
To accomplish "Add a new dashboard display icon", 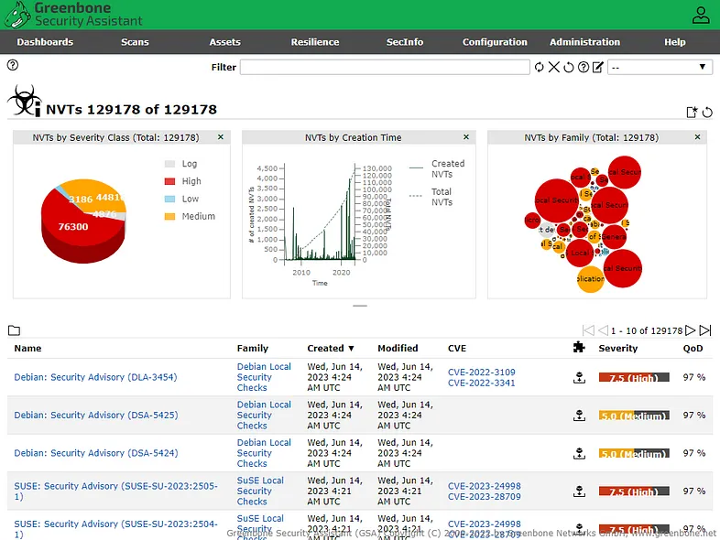I will [692, 112].
